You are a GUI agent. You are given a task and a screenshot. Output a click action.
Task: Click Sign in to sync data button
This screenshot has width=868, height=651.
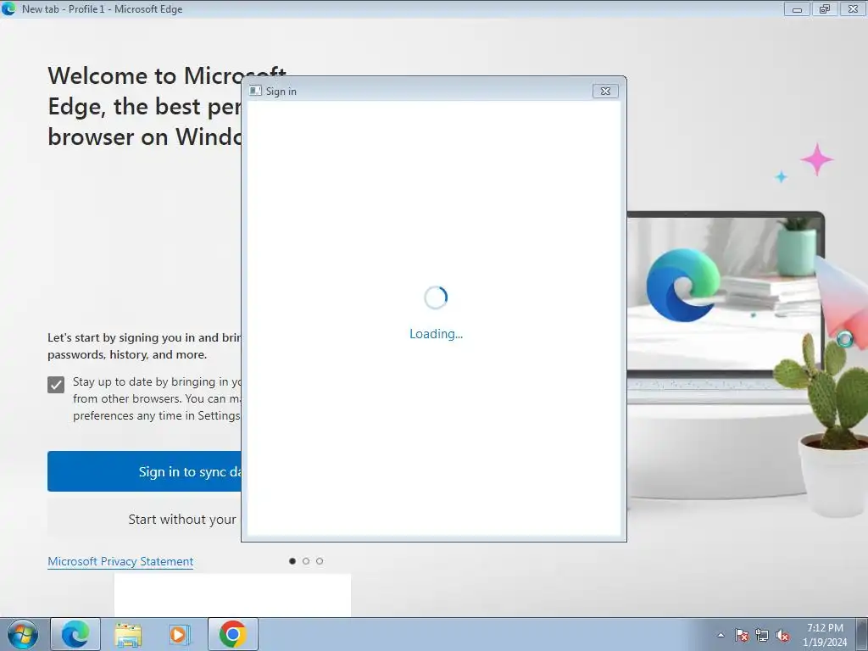coord(145,471)
